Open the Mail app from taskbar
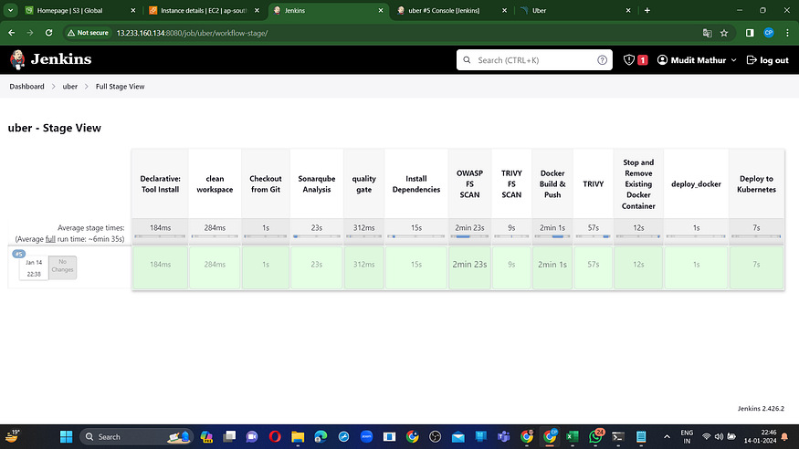 pyautogui.click(x=458, y=437)
